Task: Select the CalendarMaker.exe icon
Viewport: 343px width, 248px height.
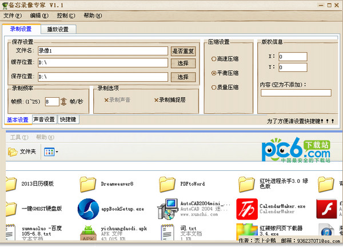Action: 247,209
